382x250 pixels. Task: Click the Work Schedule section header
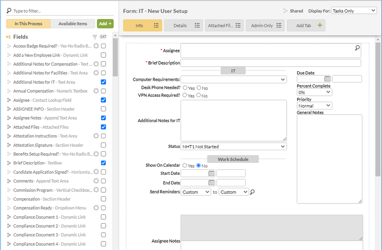233,159
